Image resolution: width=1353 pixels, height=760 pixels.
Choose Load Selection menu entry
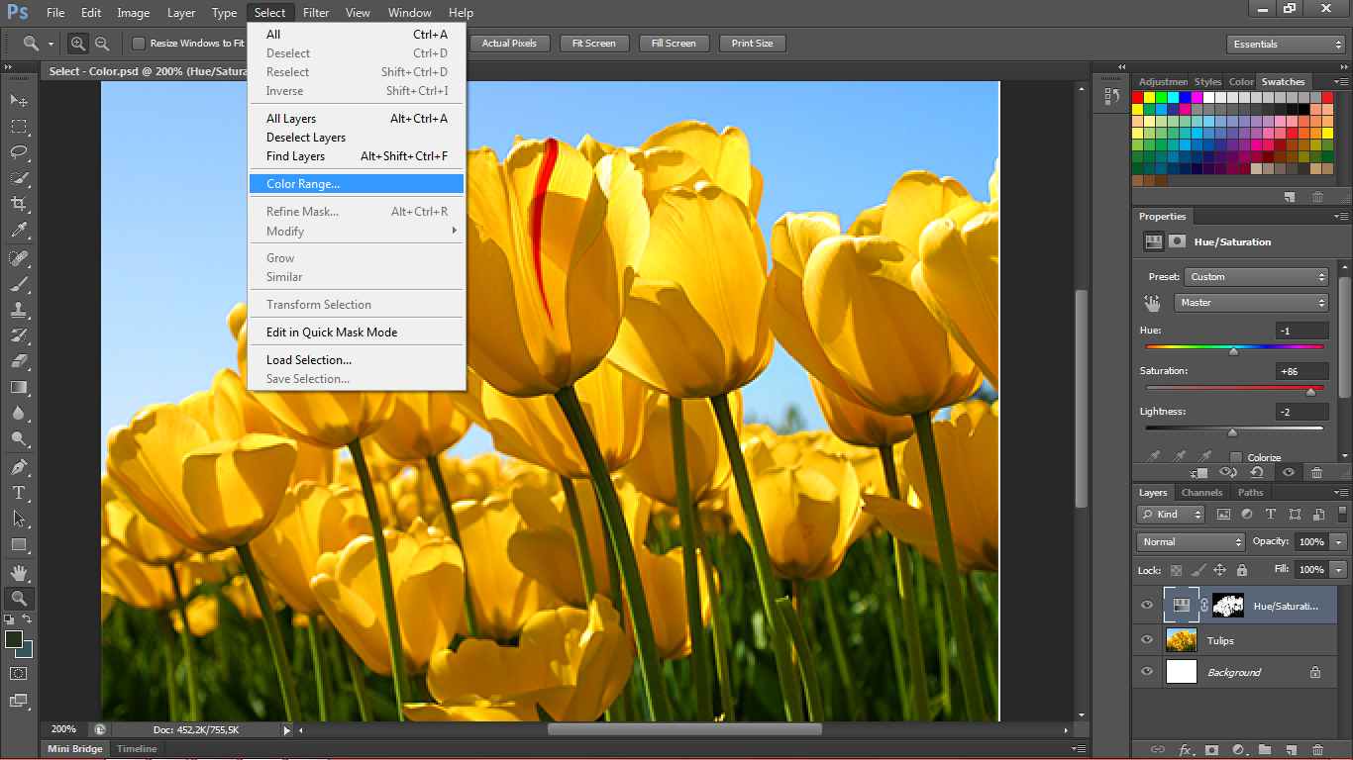point(357,360)
